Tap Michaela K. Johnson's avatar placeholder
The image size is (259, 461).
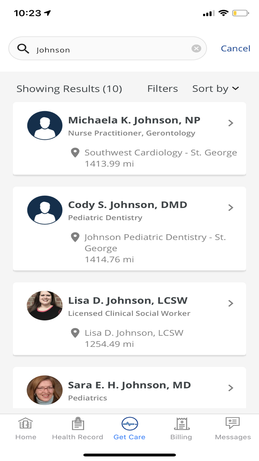(x=45, y=125)
